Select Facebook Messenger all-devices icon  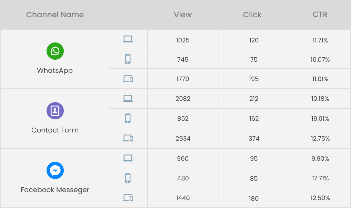coord(128,197)
